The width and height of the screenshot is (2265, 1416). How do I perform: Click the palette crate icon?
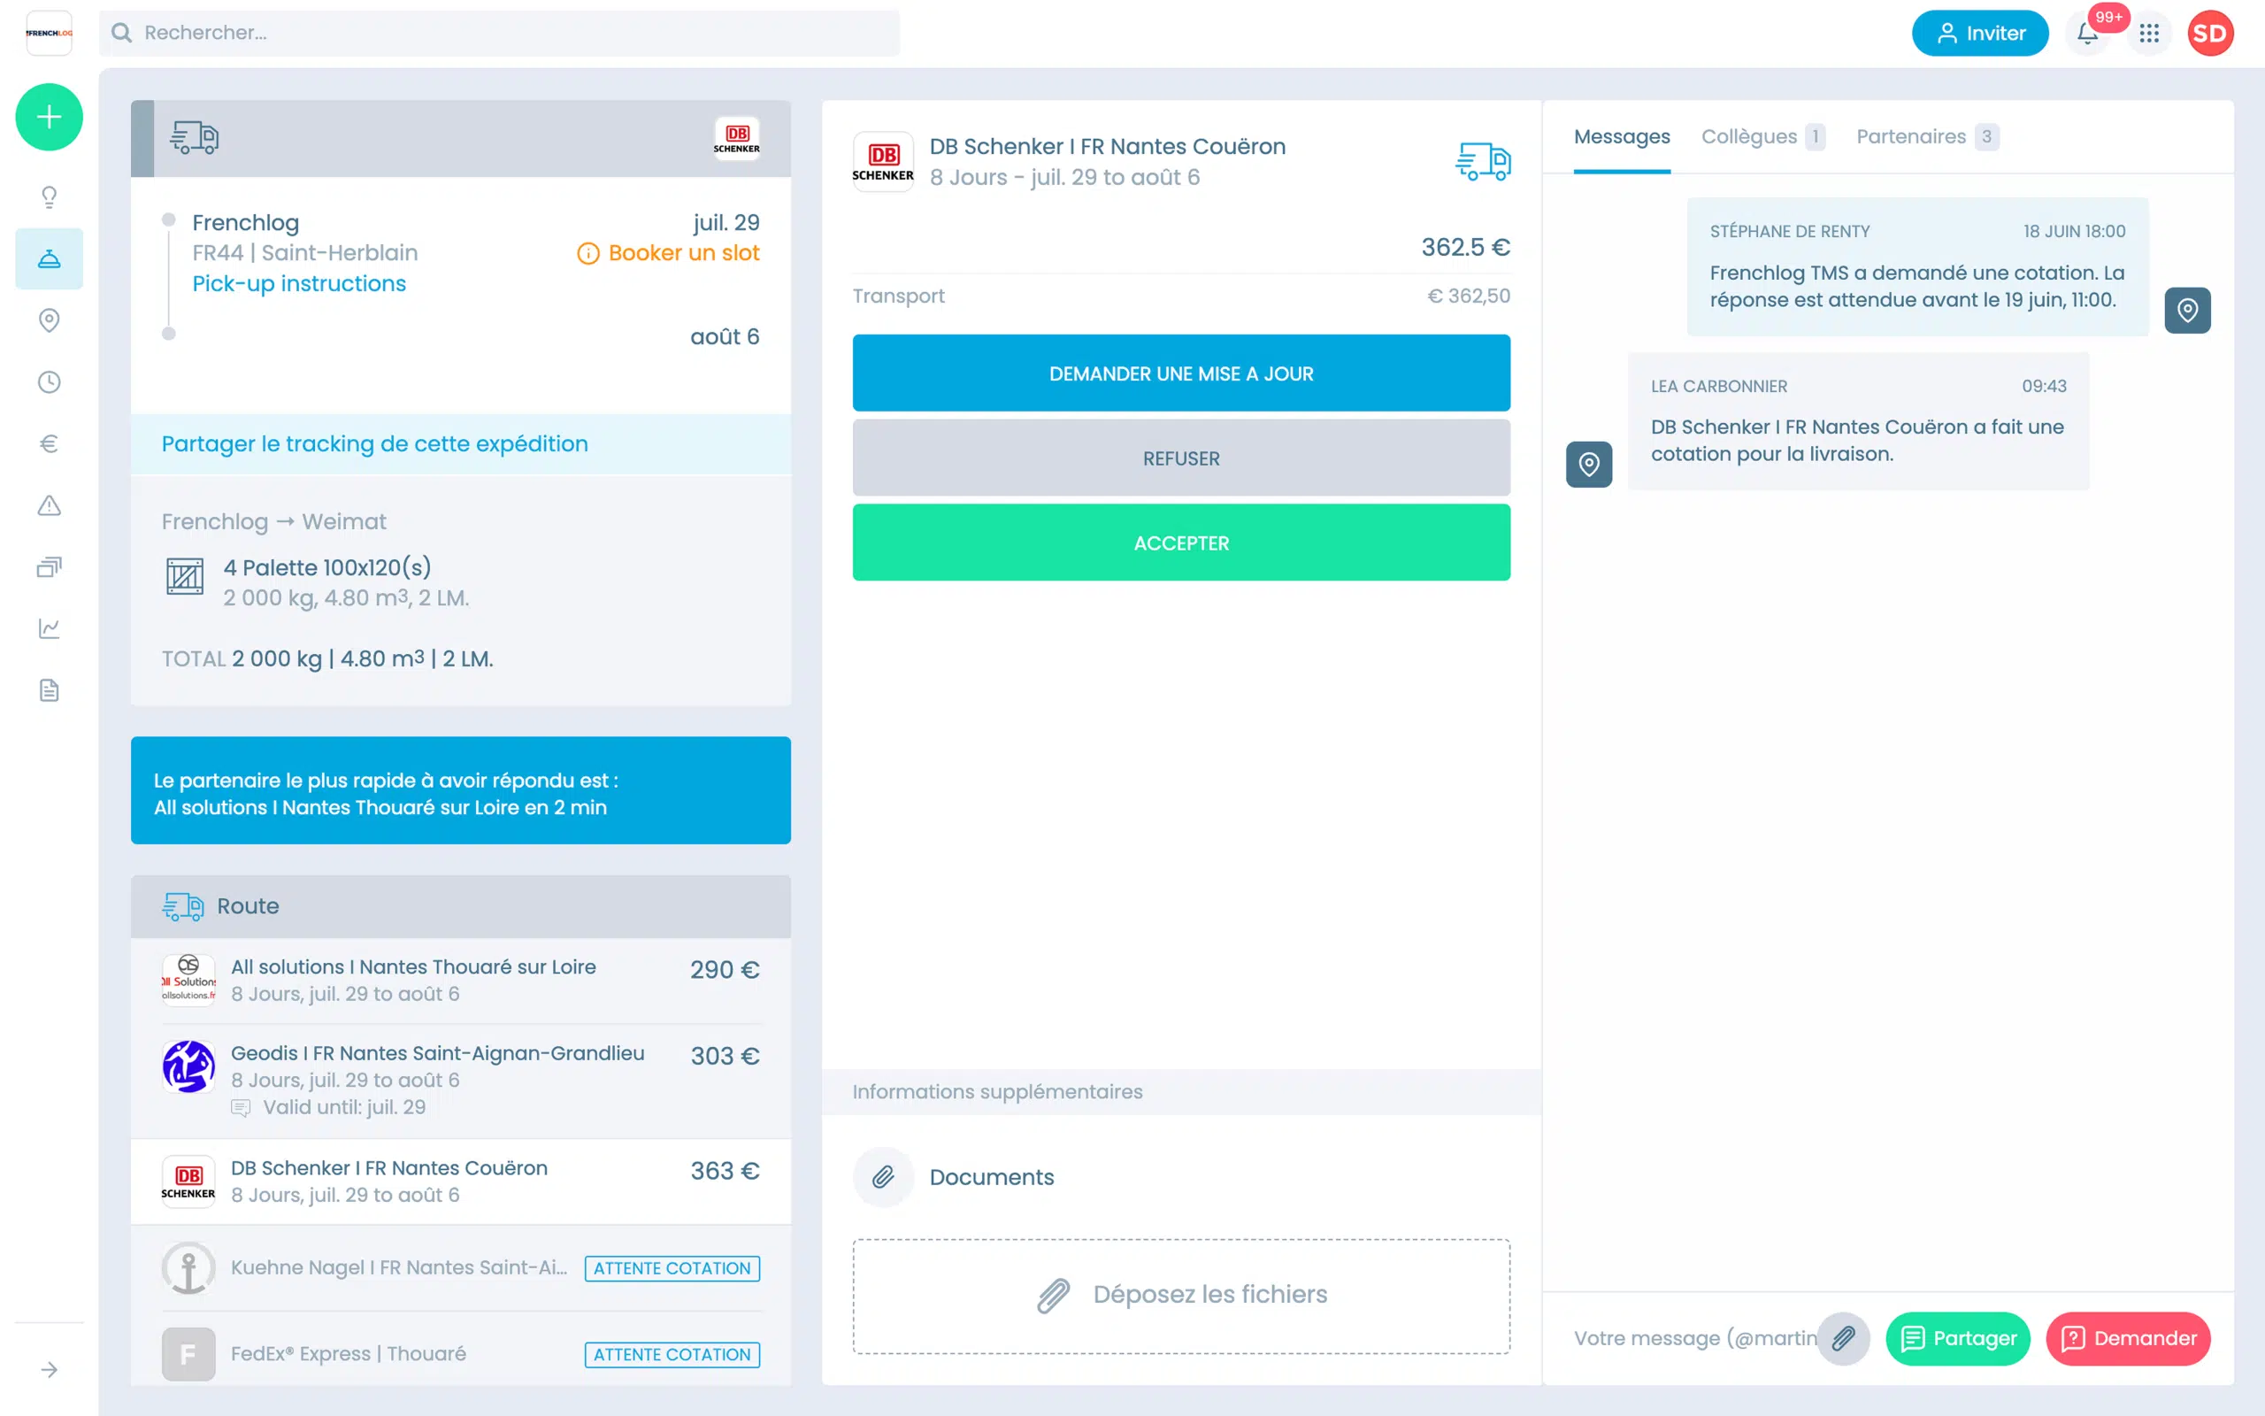coord(184,576)
